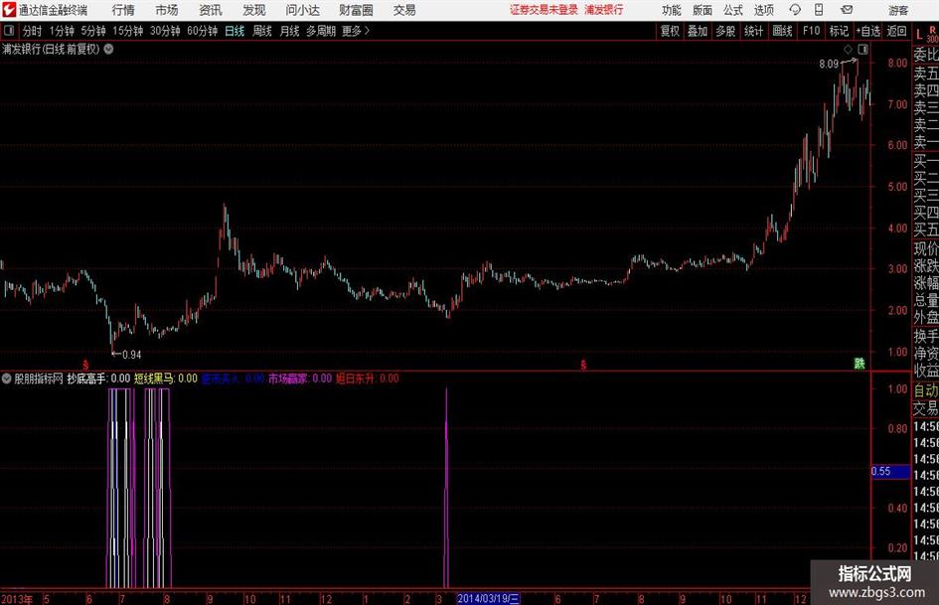The height and width of the screenshot is (605, 939).
Task: Open the mail envelope icon
Action: 847,10
